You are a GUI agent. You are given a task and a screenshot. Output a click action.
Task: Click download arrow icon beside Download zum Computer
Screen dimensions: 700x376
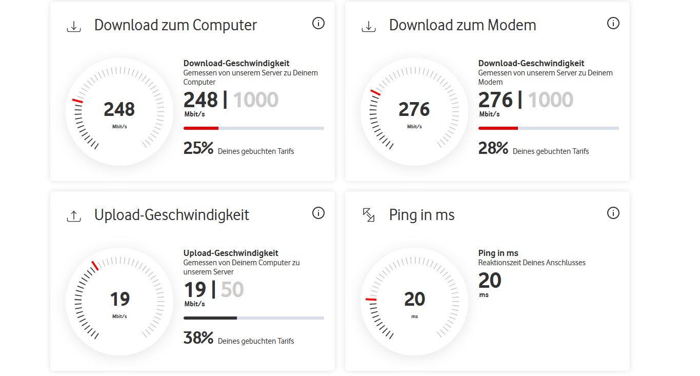[x=74, y=26]
